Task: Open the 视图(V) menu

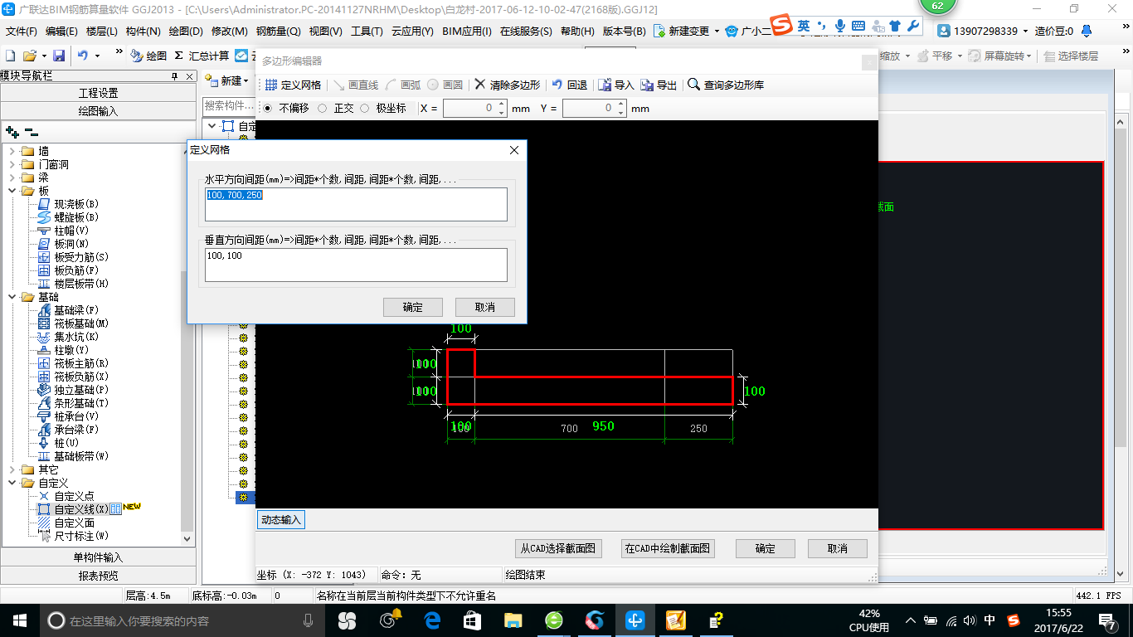Action: click(325, 32)
